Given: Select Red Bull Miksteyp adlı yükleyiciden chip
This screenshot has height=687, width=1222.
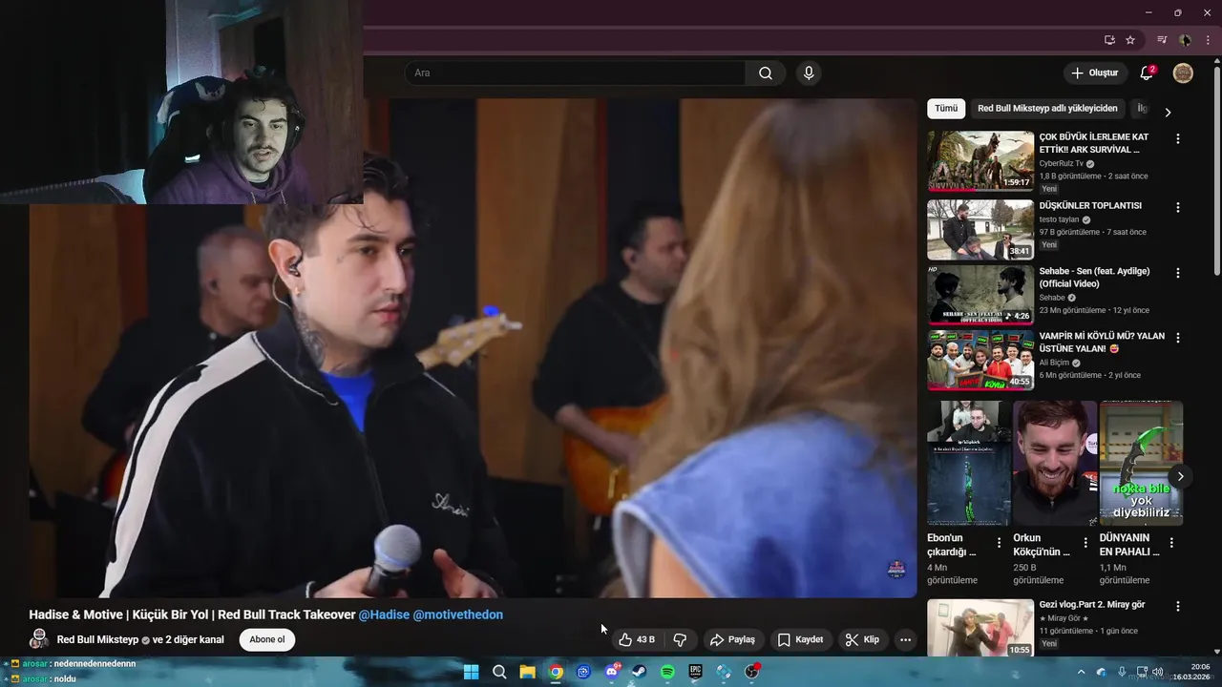Looking at the screenshot, I should point(1047,109).
